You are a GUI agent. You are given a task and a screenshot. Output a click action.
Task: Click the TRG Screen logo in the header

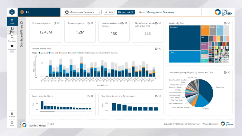pos(223,12)
